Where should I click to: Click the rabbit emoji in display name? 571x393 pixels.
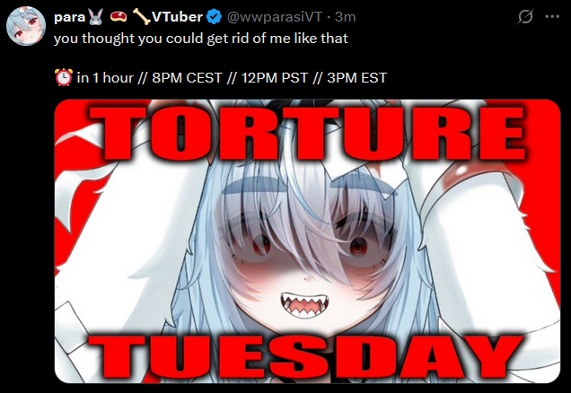click(96, 17)
